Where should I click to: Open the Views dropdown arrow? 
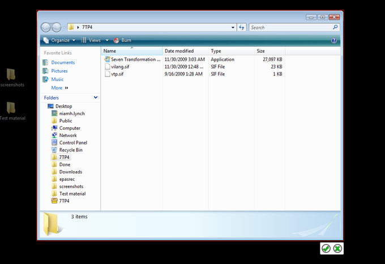point(107,40)
